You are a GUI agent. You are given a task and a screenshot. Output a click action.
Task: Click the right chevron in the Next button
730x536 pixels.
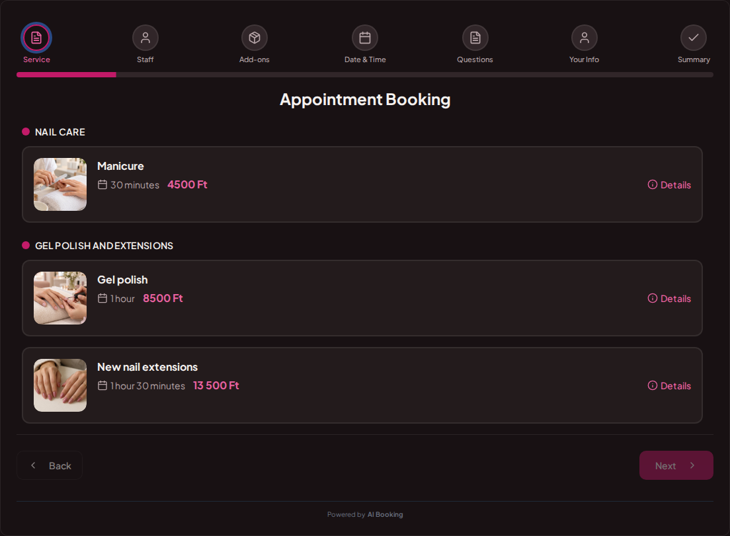coord(692,465)
